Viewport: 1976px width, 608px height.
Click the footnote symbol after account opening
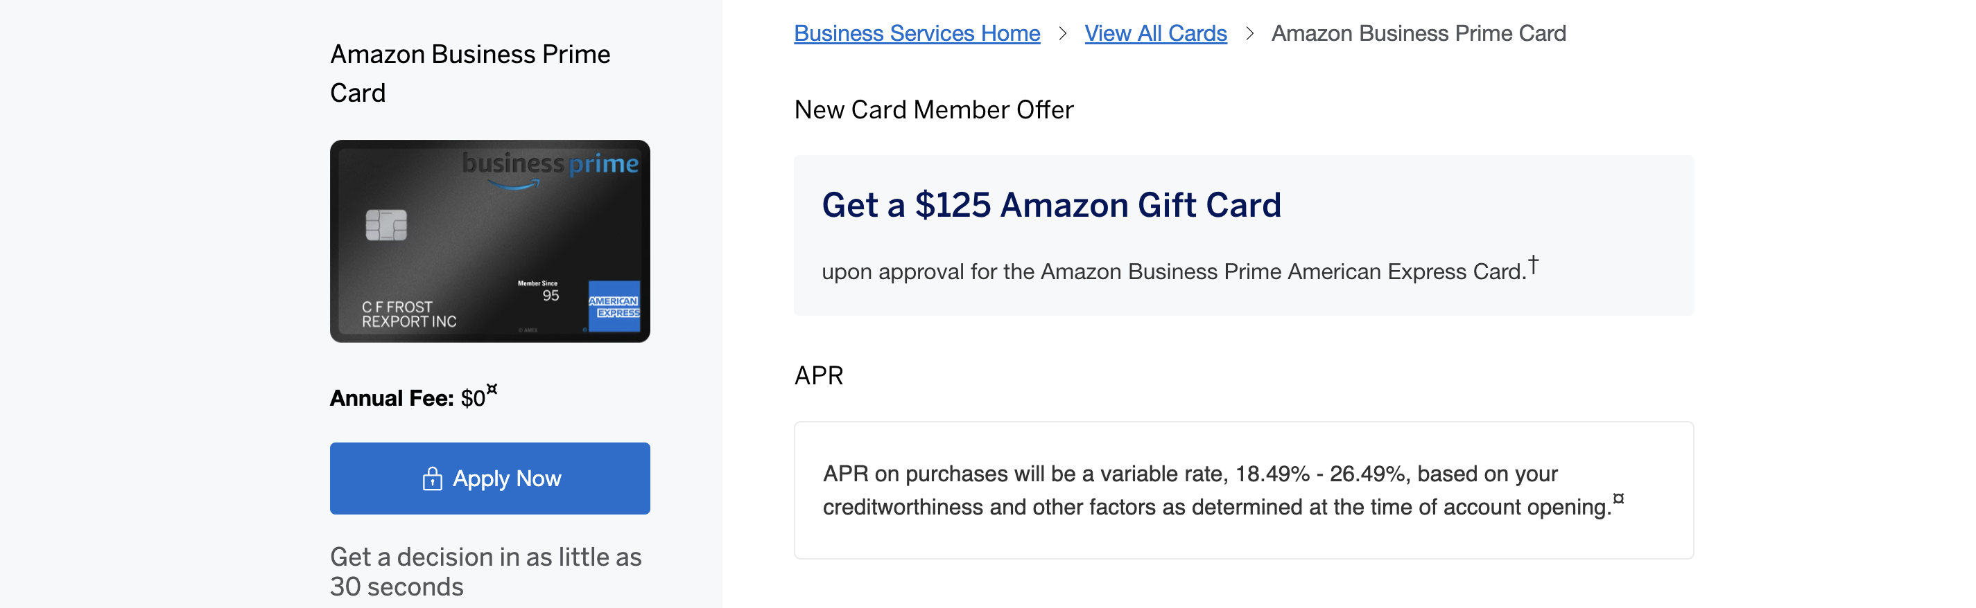tap(1618, 499)
